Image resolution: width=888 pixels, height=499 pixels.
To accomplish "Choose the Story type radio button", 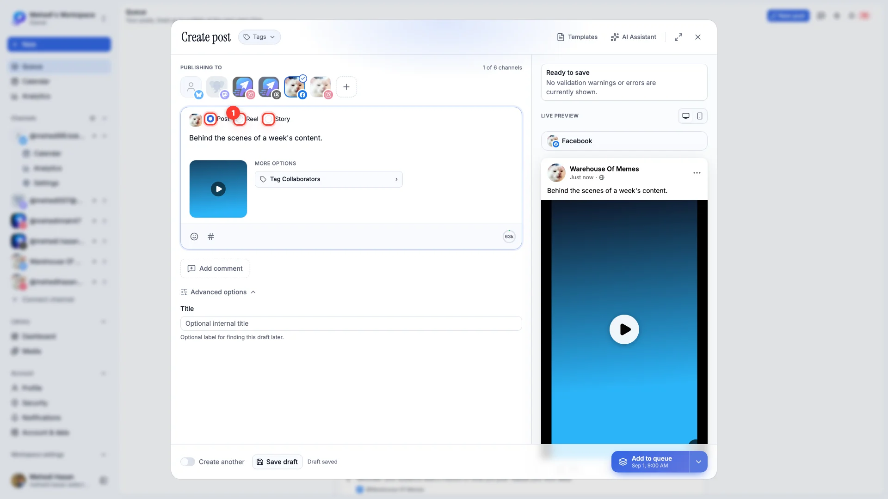I will tap(269, 119).
